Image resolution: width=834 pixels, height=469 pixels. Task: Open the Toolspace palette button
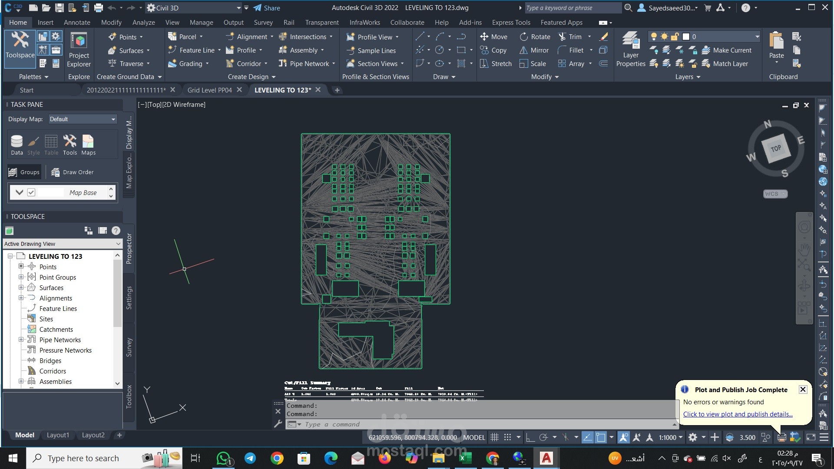(20, 46)
